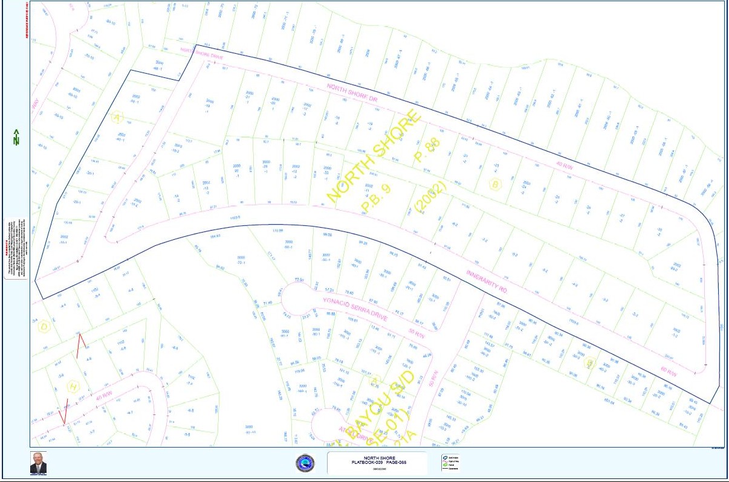
Task: Select the block B hexagon marker
Action: (495, 184)
